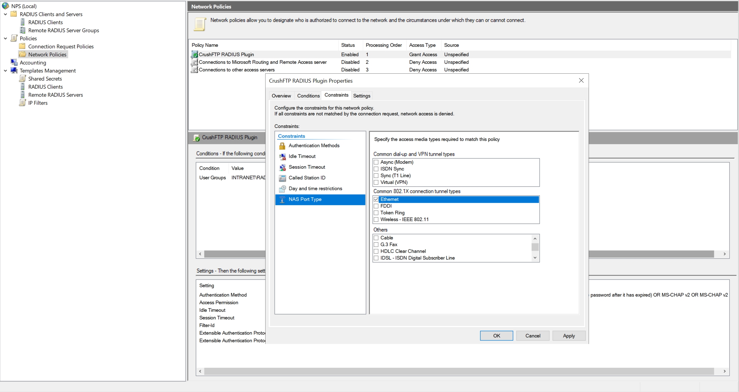The image size is (739, 392).
Task: Click the Others list scroll-up arrow
Action: point(535,238)
